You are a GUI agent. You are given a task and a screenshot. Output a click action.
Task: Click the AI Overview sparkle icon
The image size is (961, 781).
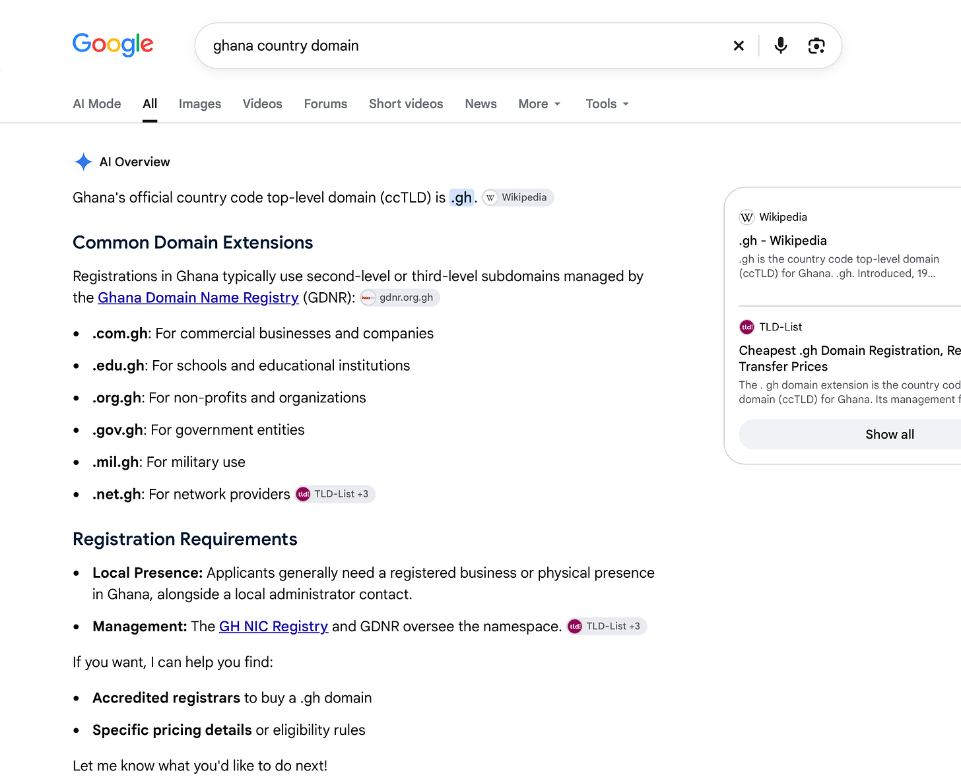pyautogui.click(x=83, y=162)
